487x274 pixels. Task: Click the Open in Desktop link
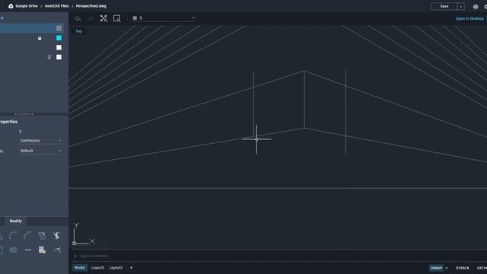pos(469,18)
